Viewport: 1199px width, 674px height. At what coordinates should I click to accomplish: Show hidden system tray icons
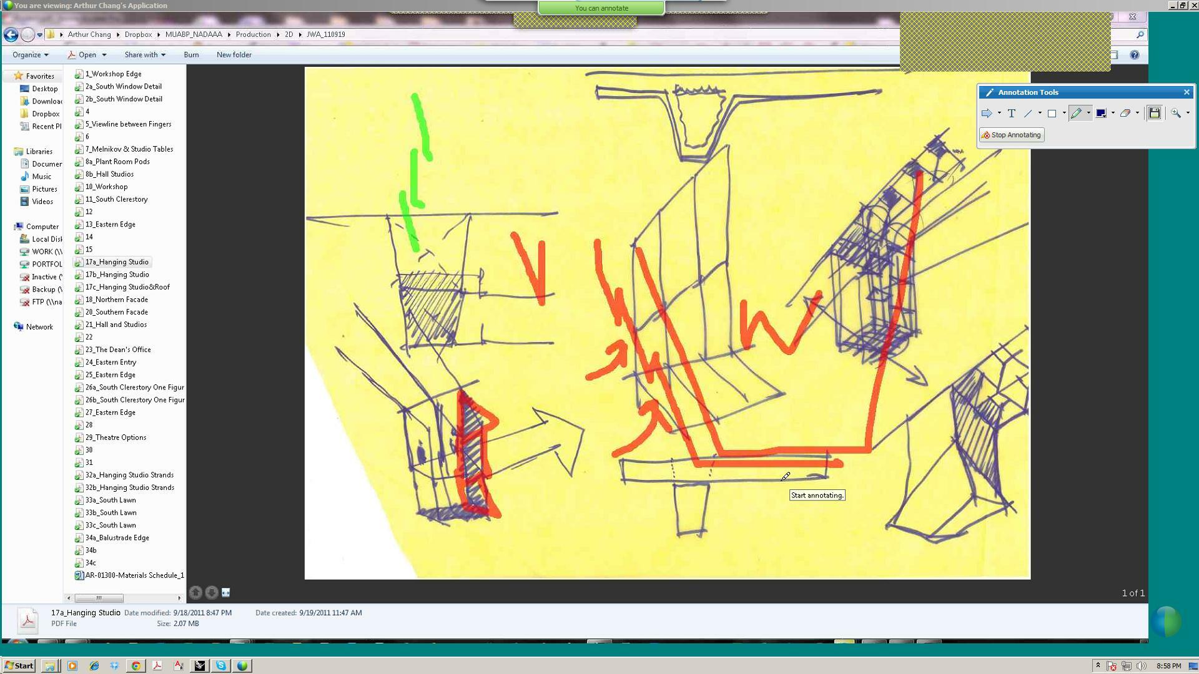point(1098,666)
